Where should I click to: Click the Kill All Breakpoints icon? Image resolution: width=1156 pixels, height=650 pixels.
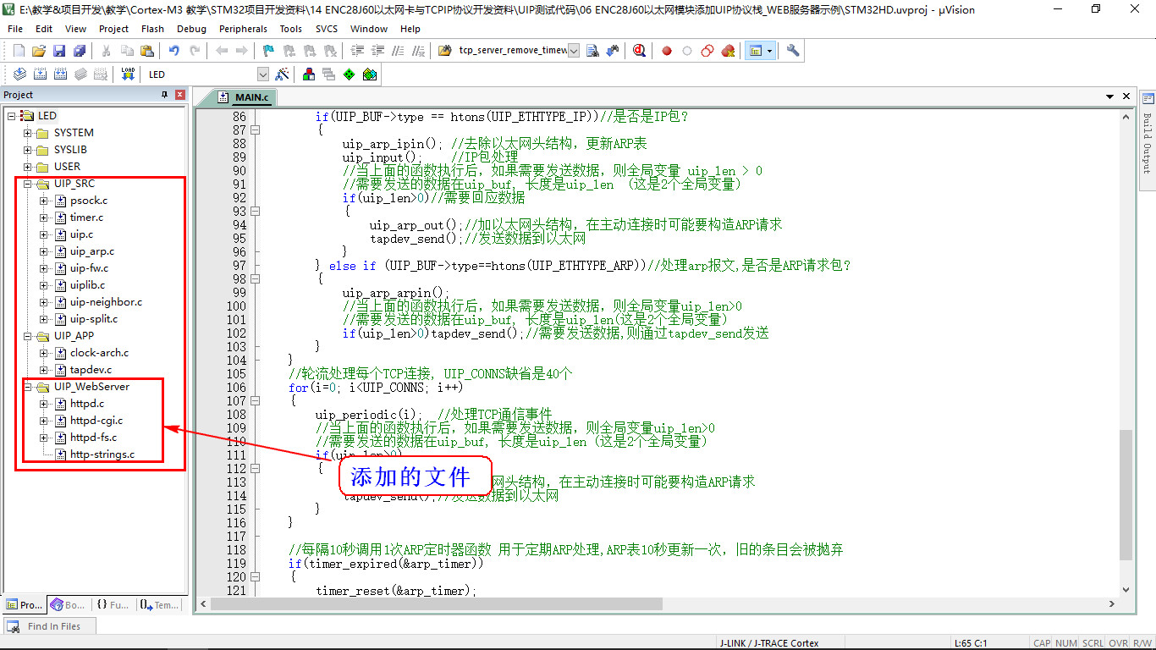[728, 51]
